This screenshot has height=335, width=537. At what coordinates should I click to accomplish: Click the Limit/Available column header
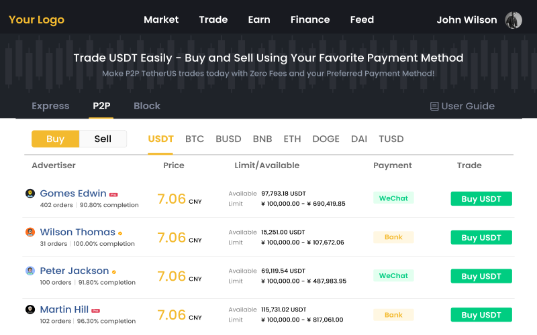click(266, 165)
